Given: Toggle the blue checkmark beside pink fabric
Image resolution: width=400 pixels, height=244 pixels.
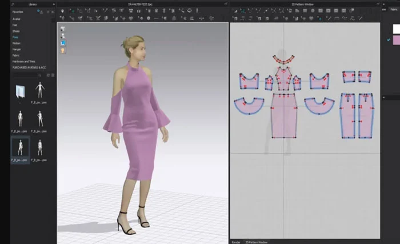Looking at the screenshot, I should pyautogui.click(x=389, y=40).
